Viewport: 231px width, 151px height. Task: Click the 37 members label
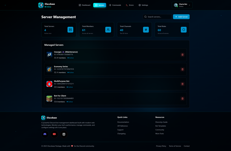pos(60,58)
